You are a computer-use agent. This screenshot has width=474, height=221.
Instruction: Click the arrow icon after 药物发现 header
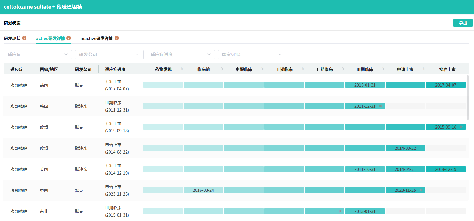click(181, 69)
